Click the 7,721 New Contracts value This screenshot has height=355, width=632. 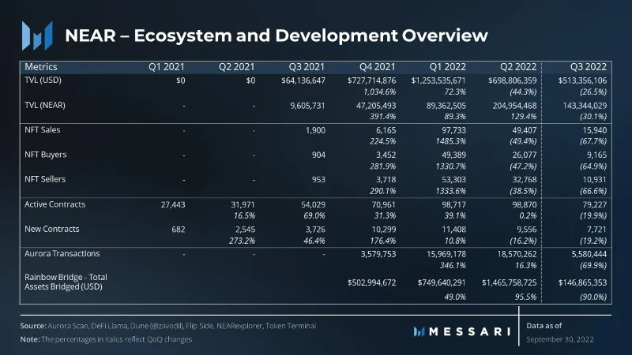click(597, 230)
